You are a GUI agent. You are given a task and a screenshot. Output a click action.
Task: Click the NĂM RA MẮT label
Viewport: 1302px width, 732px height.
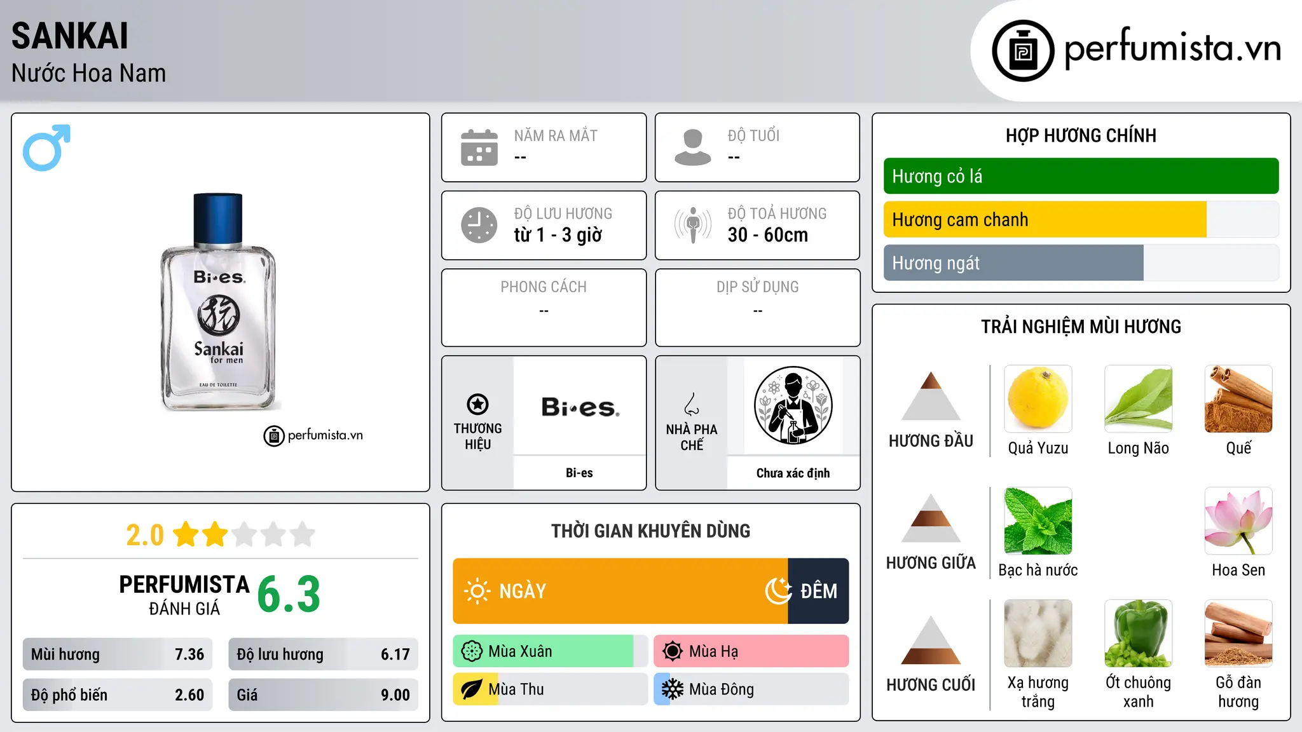[x=556, y=135]
